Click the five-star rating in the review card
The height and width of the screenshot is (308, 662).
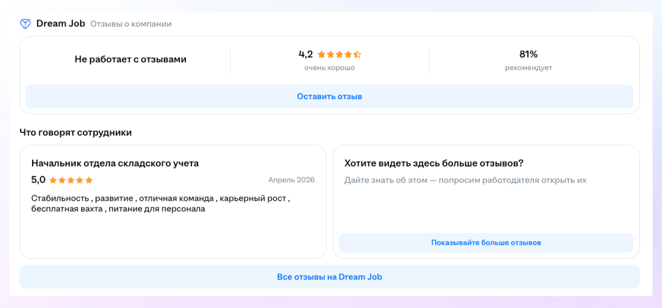coord(71,180)
